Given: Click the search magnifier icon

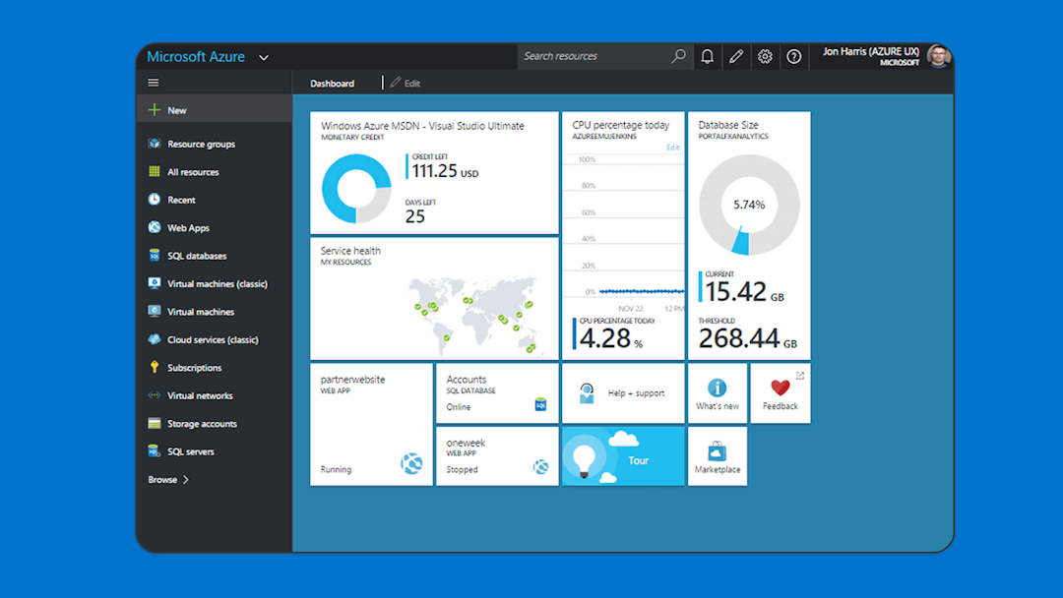Looking at the screenshot, I should pyautogui.click(x=678, y=56).
